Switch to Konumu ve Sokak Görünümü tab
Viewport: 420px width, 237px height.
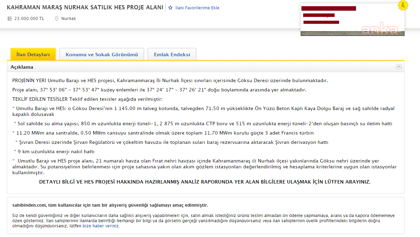point(102,55)
